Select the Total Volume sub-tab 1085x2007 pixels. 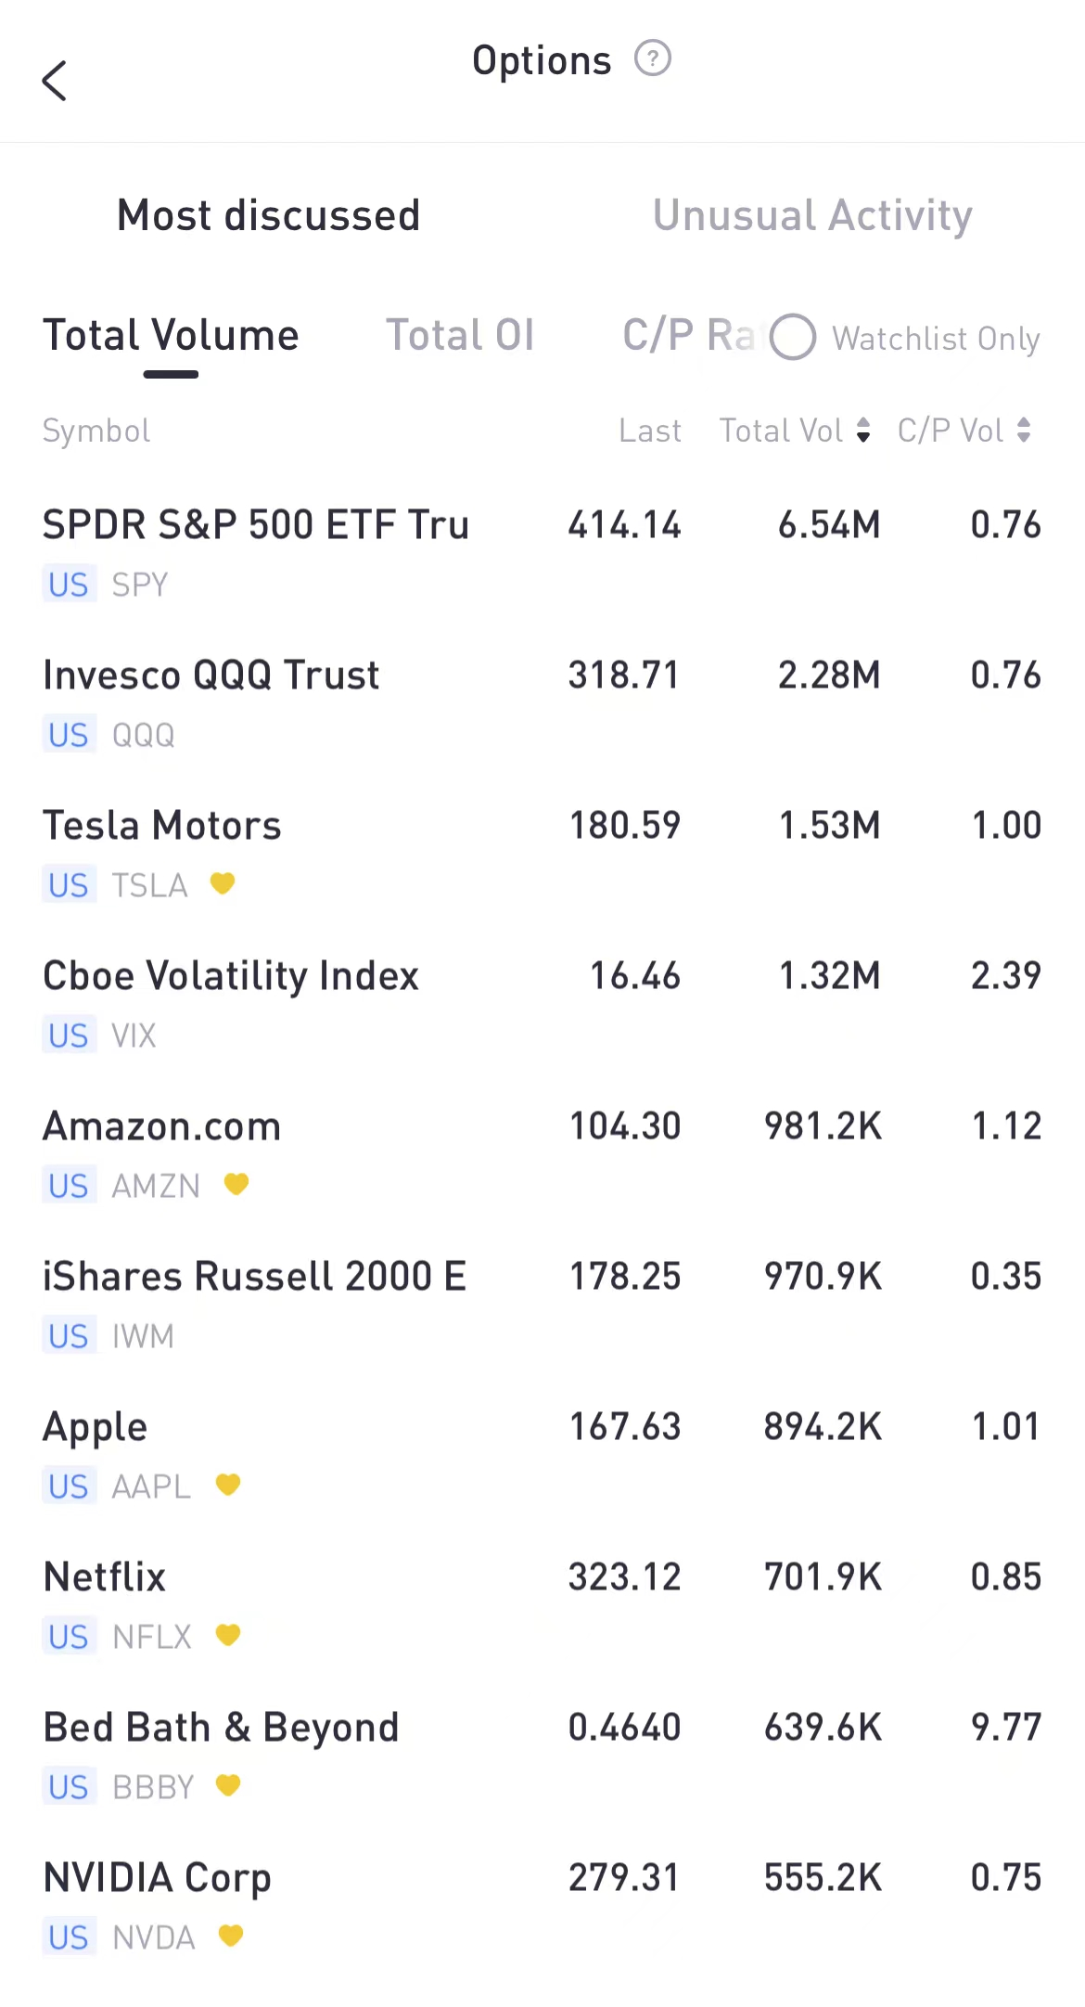tap(172, 336)
